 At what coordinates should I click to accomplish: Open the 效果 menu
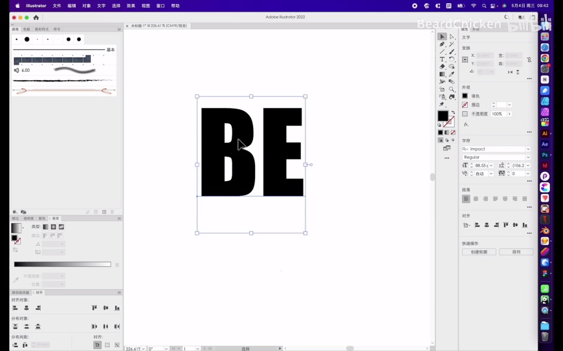[x=131, y=6]
